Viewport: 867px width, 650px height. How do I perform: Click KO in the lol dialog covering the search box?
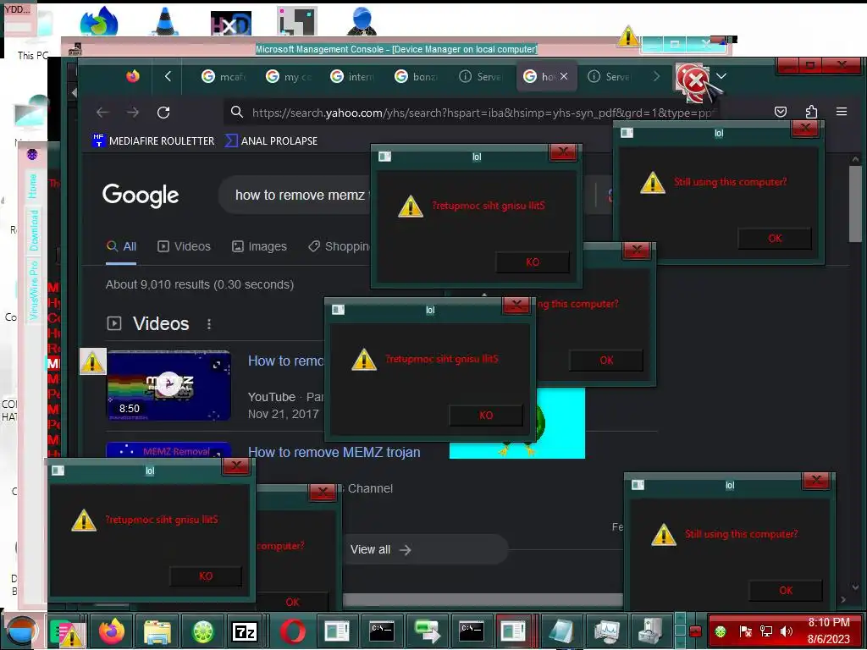[533, 262]
